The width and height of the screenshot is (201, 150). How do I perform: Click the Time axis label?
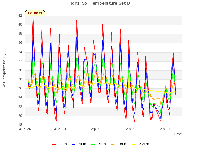[178, 134]
